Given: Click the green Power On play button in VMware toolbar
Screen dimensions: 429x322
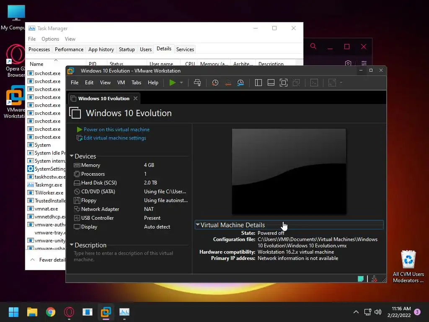Looking at the screenshot, I should point(172,83).
